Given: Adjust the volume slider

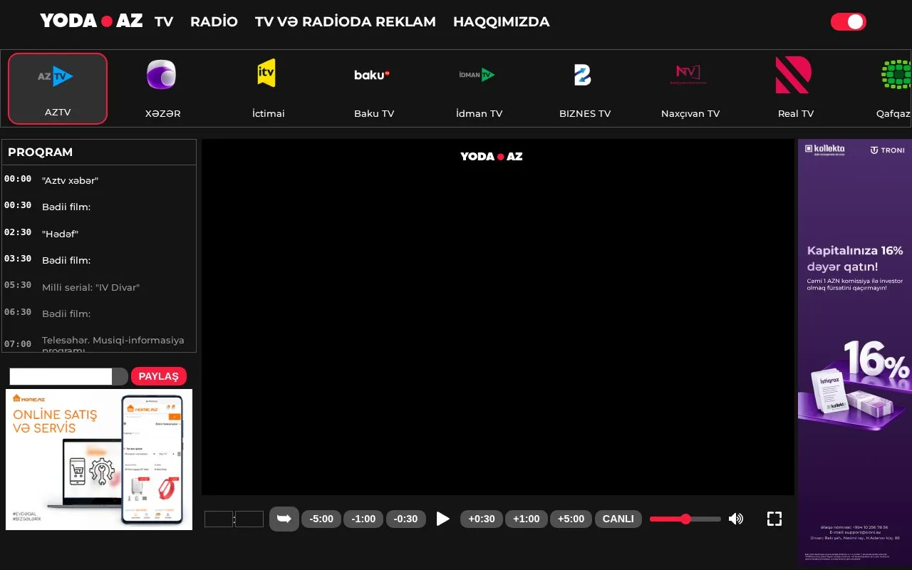Looking at the screenshot, I should (685, 519).
